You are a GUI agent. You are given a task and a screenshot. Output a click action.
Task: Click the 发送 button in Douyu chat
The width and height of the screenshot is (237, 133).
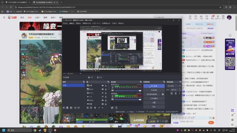coord(211,123)
